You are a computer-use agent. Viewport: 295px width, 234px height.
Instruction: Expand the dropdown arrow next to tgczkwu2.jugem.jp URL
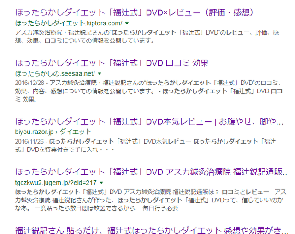click(x=101, y=183)
